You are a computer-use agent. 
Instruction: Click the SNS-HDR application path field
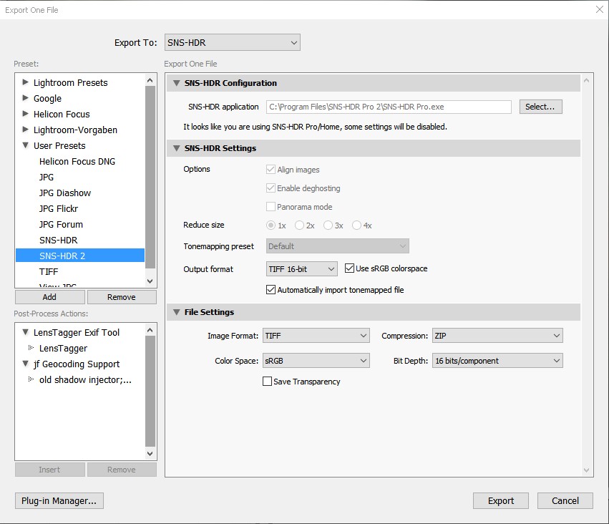[x=389, y=107]
